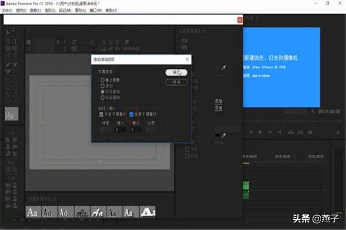Viewport: 346px width, 230px height.
Task: Select the 静止图像 radio option
Action: click(103, 79)
